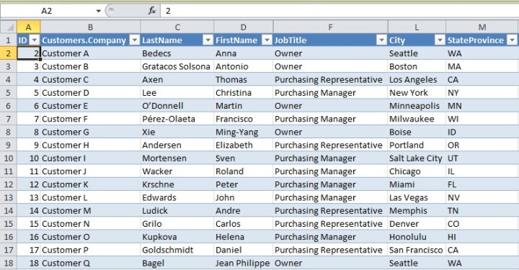Click cell containing Ludick
519x270 pixels.
[x=177, y=211]
